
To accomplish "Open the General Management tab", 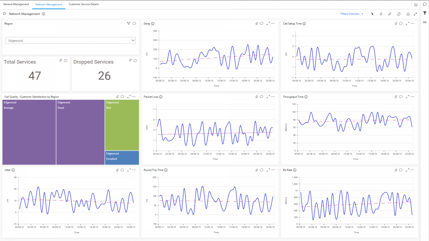I will coord(16,4).
